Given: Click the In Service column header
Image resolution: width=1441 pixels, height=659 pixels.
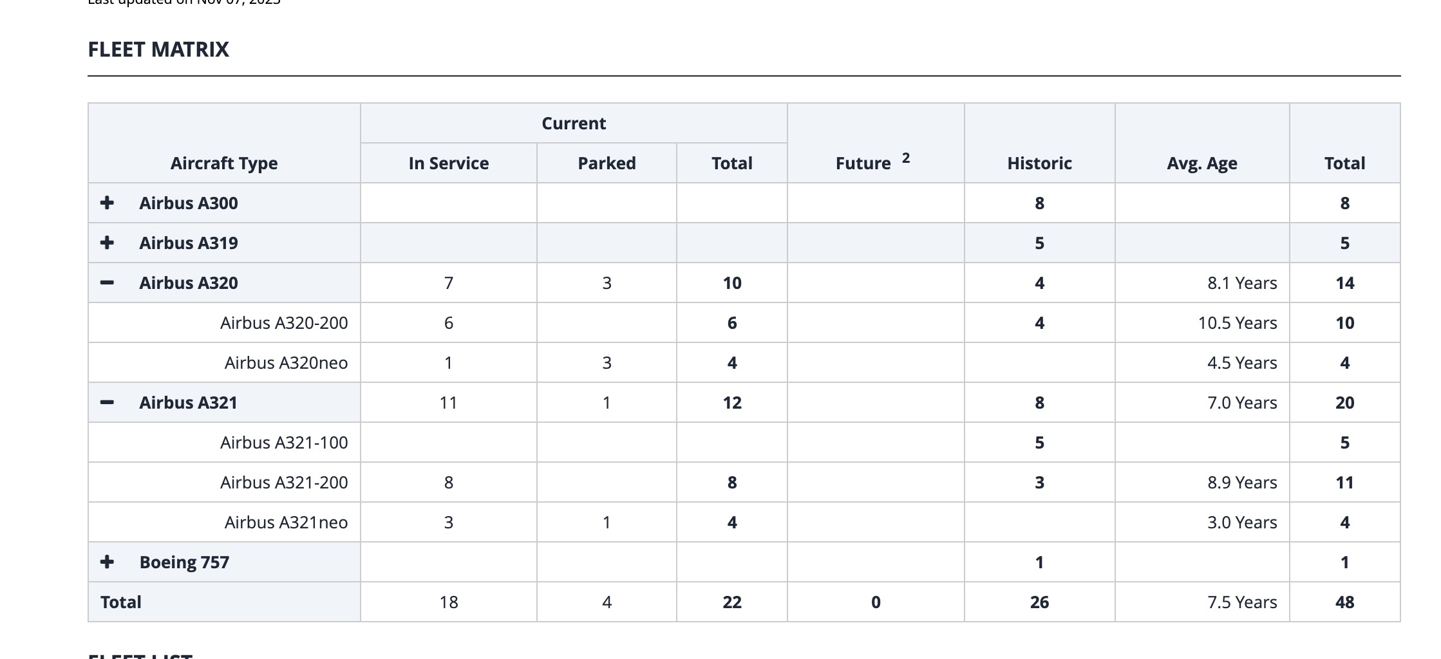Looking at the screenshot, I should point(449,163).
